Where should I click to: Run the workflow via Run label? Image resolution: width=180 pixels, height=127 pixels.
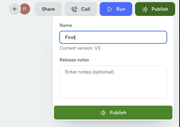pyautogui.click(x=121, y=9)
